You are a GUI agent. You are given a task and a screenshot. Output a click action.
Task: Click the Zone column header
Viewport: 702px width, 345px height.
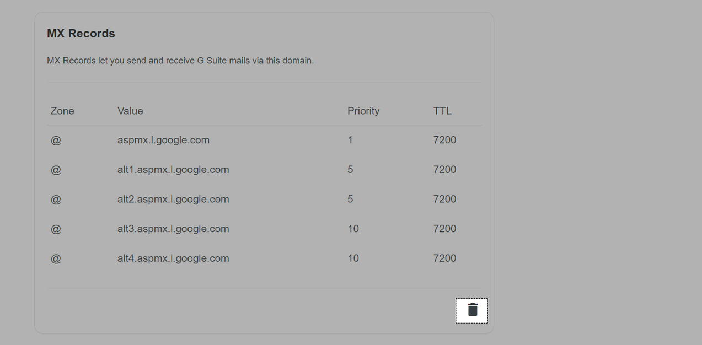point(62,111)
